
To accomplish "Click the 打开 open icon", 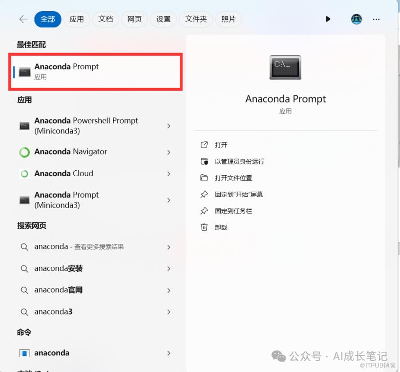I will pyautogui.click(x=204, y=145).
